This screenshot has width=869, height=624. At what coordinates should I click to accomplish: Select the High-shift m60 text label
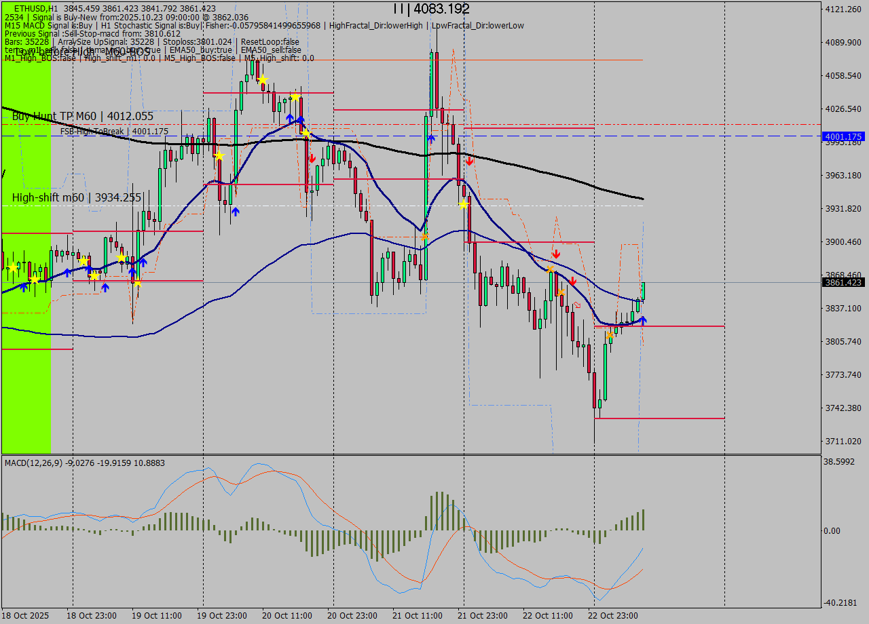coord(77,197)
